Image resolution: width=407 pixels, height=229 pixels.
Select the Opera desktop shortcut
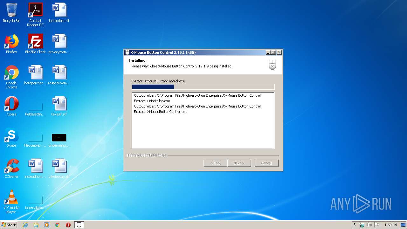point(11,106)
